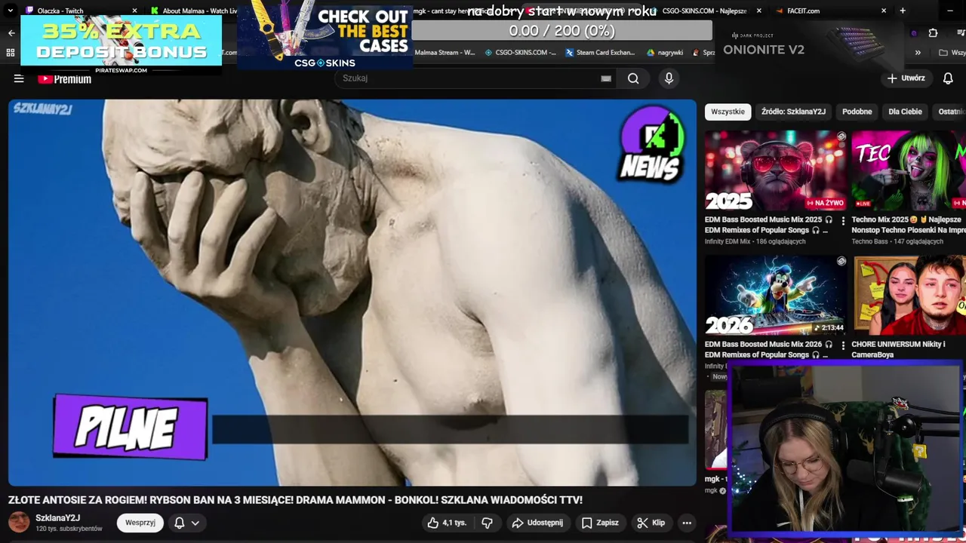Open the browser extensions puzzle icon

[x=933, y=33]
